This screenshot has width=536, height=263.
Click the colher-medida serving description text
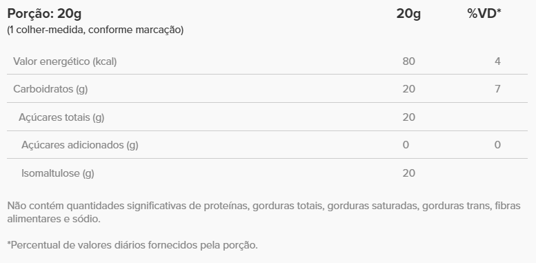95,30
